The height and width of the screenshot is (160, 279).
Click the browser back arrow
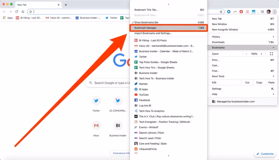click(x=4, y=12)
